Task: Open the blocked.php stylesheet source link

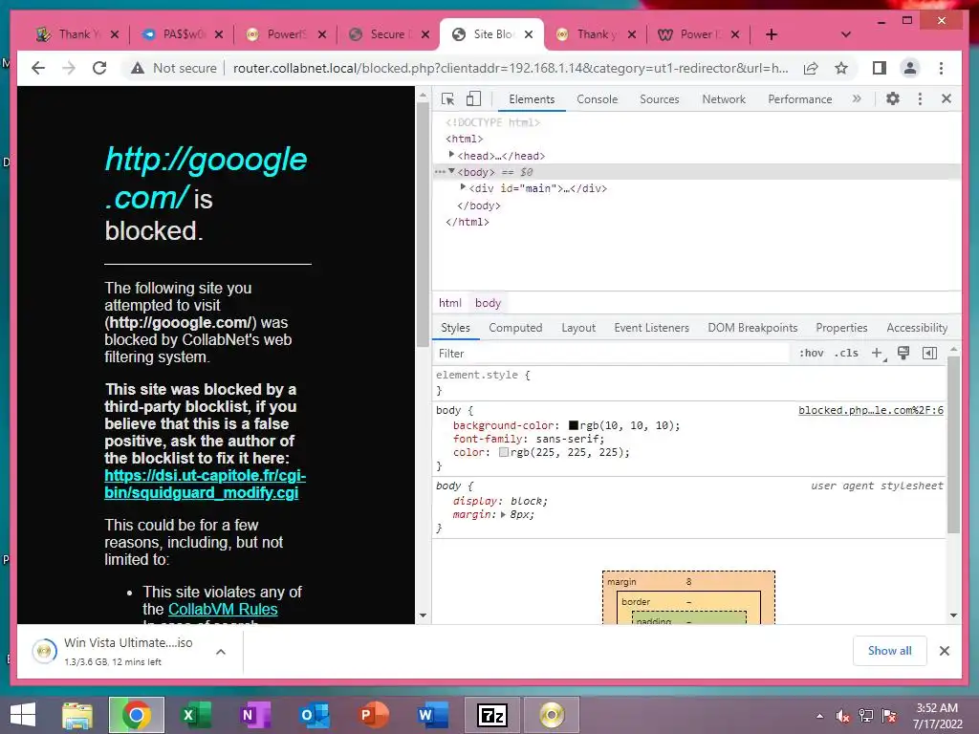Action: pyautogui.click(x=871, y=410)
